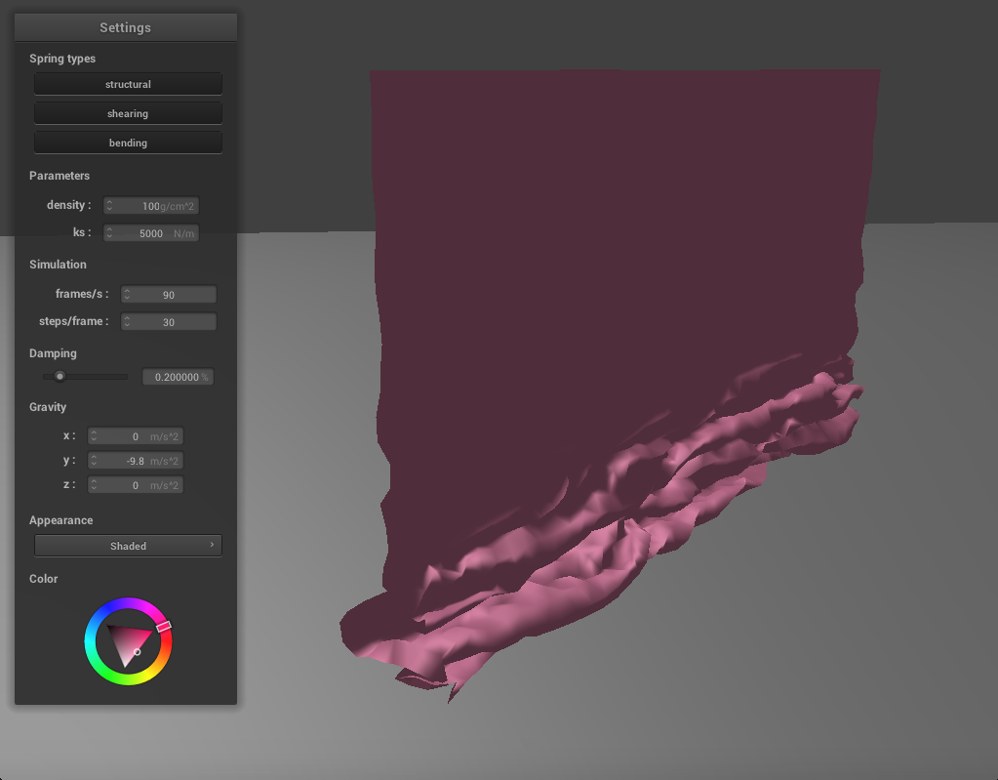Toggle the bending spring type

click(128, 144)
